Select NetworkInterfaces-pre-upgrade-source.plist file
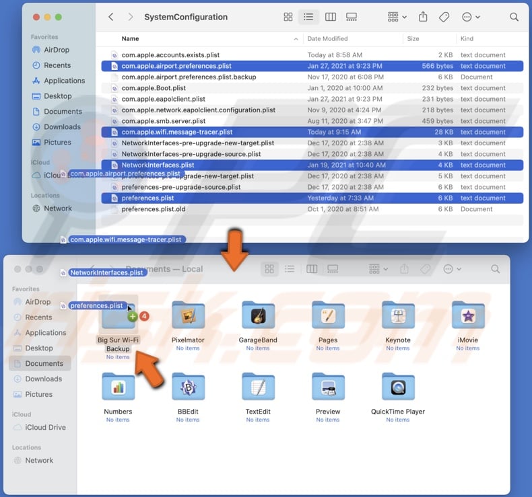532x497 pixels. click(312, 154)
